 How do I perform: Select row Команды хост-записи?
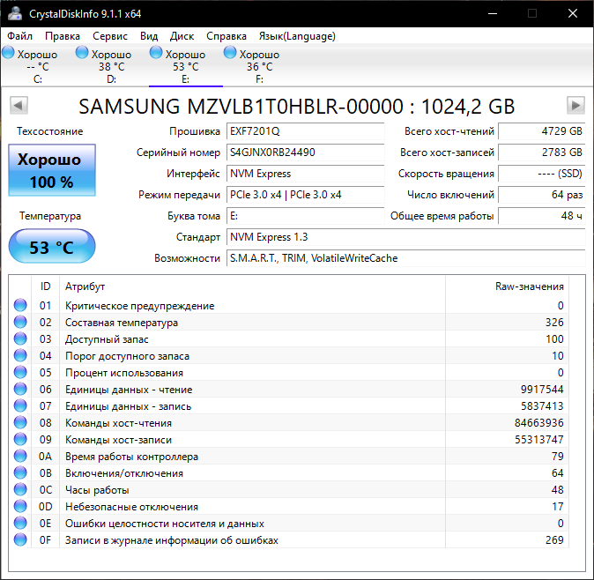(289, 439)
